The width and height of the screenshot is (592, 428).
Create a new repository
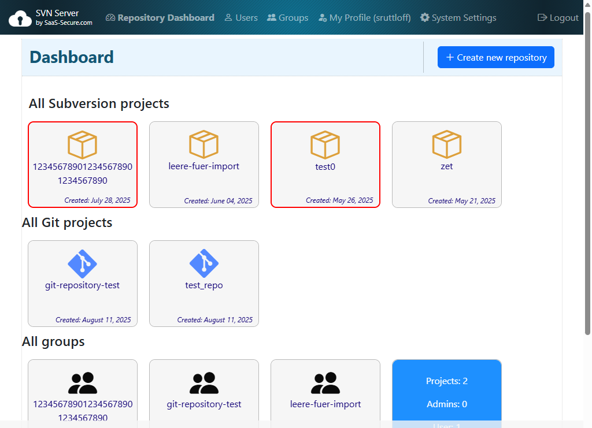(x=495, y=57)
